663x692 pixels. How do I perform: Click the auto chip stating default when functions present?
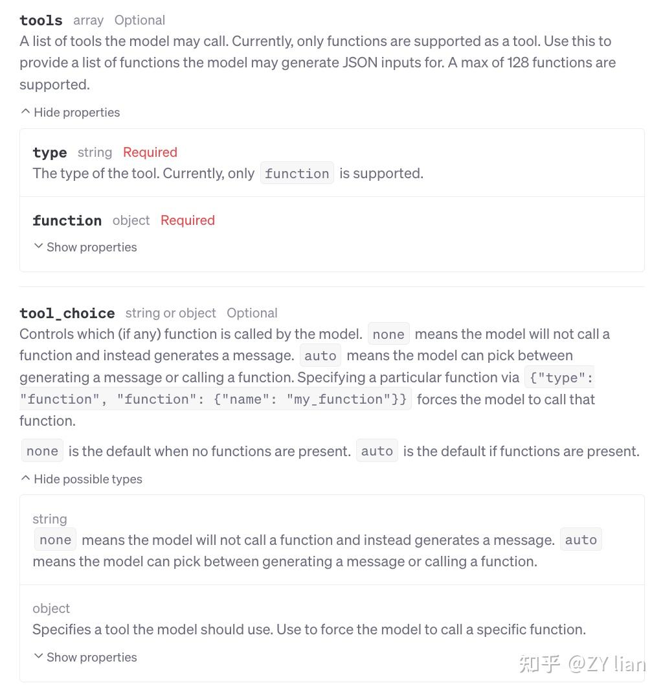(377, 450)
